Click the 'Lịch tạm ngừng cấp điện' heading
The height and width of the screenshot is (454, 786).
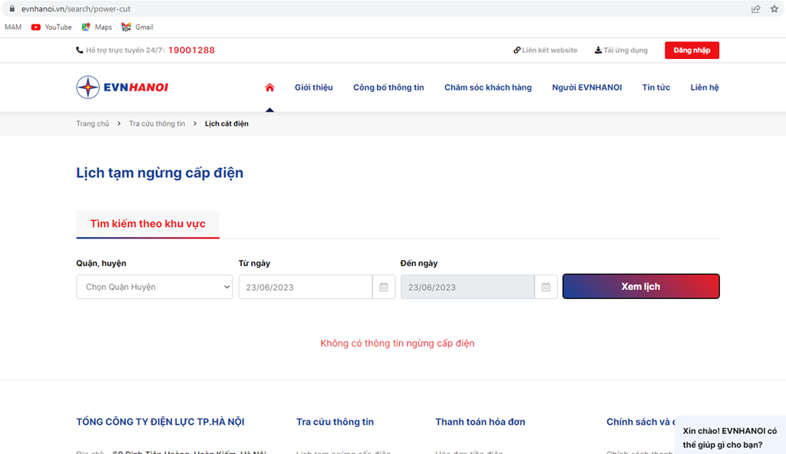click(x=160, y=173)
